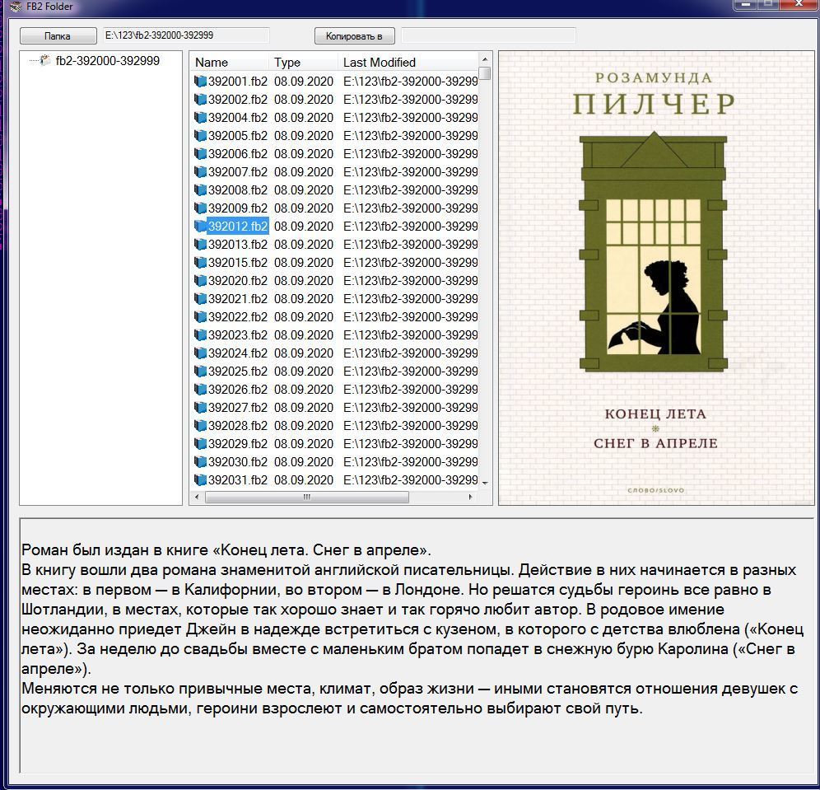Click the book icon for 392030.fb2
The width and height of the screenshot is (820, 790).
200,462
